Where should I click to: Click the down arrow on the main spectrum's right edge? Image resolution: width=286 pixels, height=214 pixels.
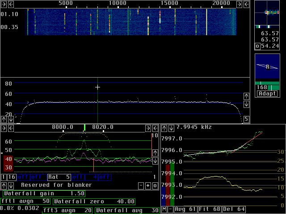246,104
